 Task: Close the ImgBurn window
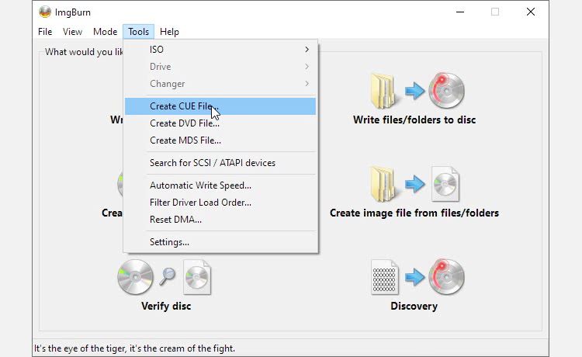click(531, 12)
